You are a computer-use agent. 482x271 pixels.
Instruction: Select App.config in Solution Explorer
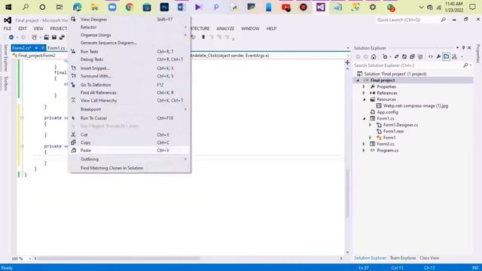pos(387,112)
